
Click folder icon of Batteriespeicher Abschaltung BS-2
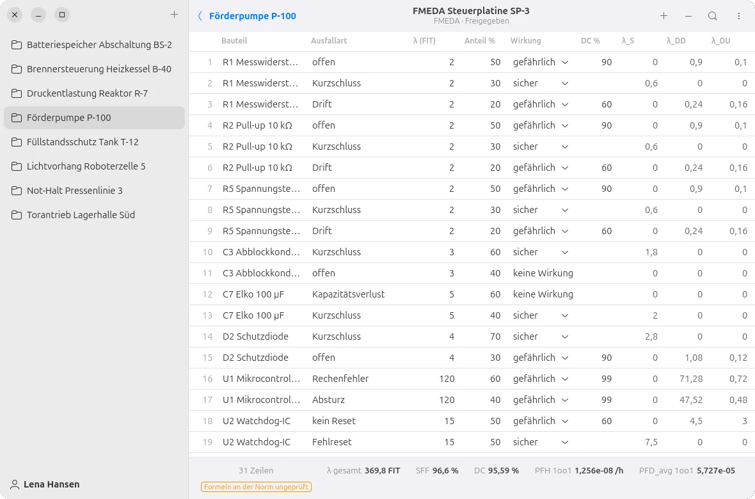tap(17, 45)
